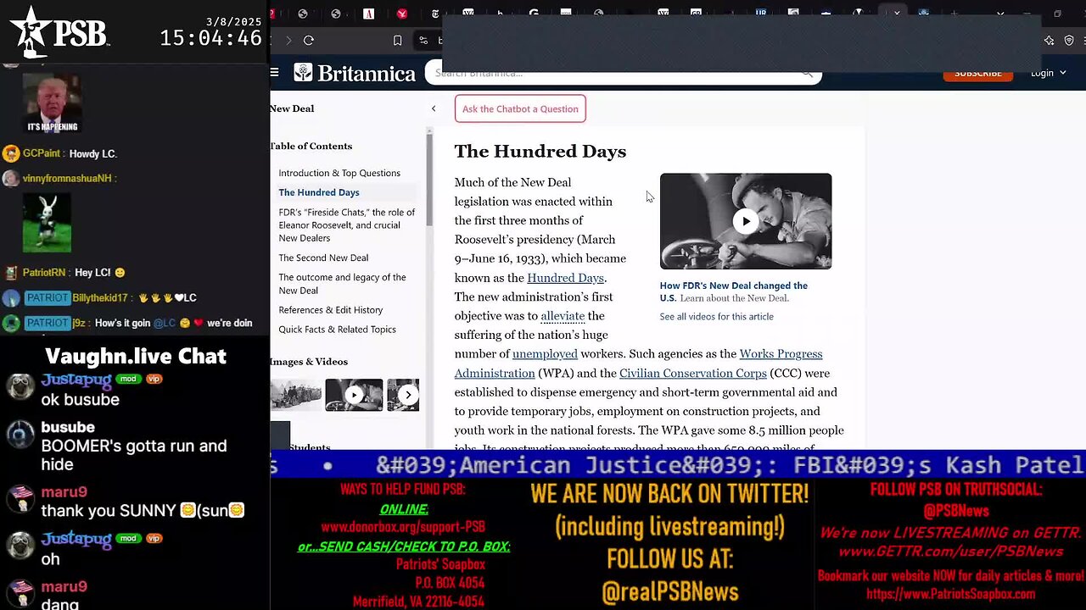Viewport: 1086px width, 610px height.
Task: Open Quick Facts & Related Topics
Action: point(337,330)
